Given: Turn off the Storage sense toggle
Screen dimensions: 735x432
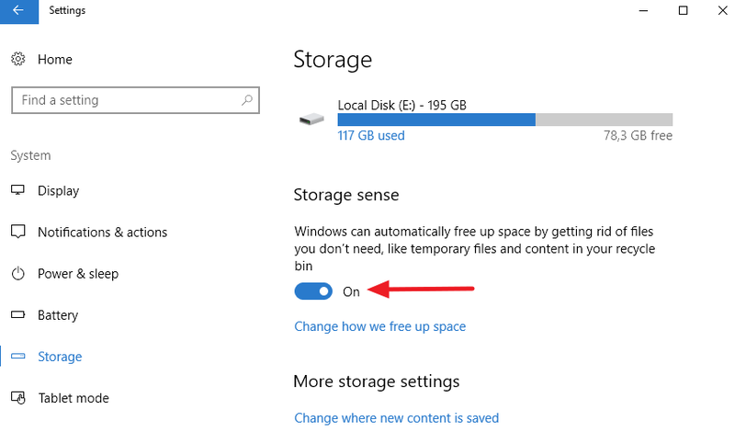Looking at the screenshot, I should click(x=313, y=291).
